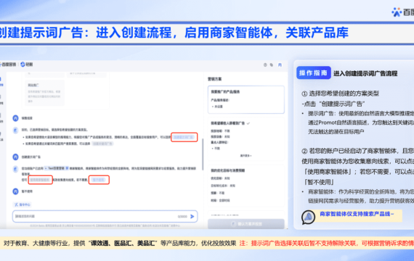This screenshot has width=414, height=261.
Task: Click the user avatar beside 创建提示词广告 message
Action: click(x=15, y=157)
